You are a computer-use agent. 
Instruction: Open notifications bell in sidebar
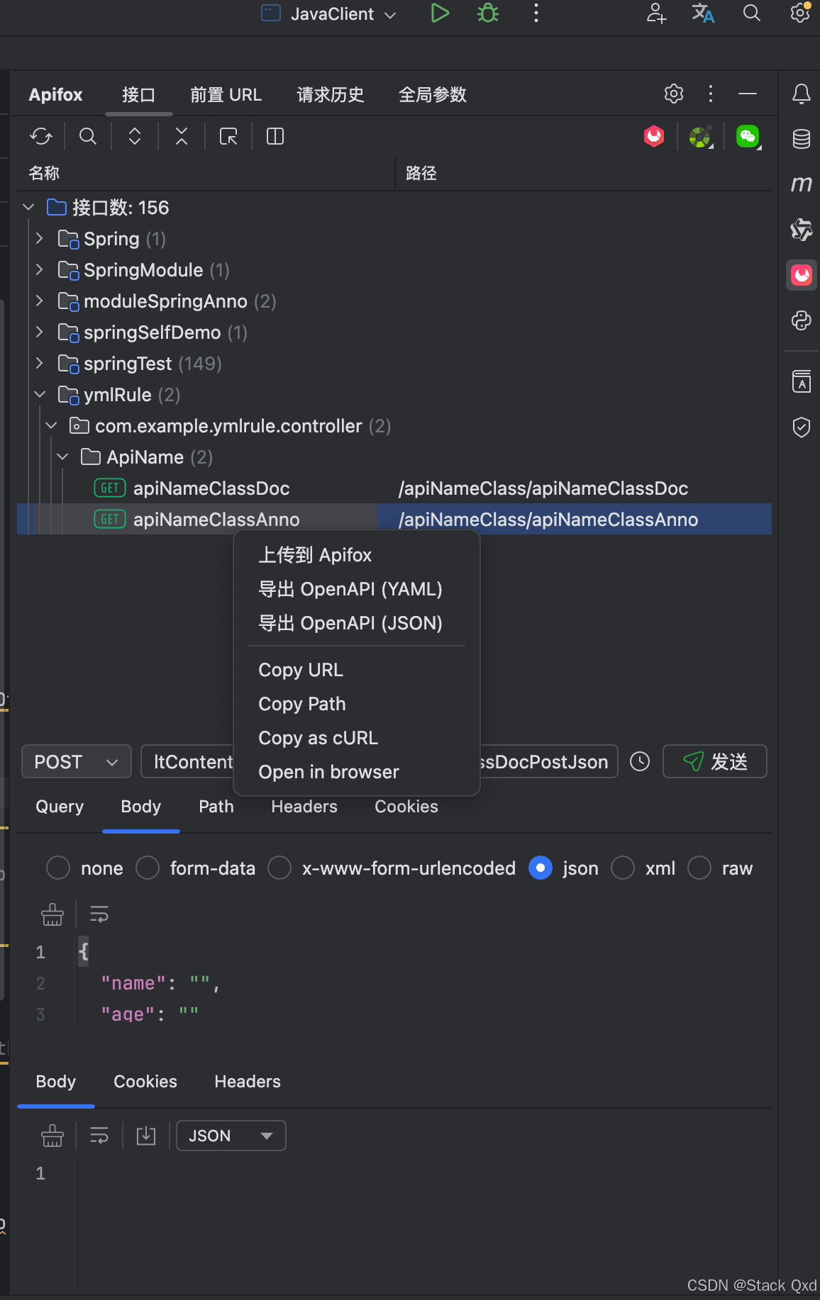[x=802, y=94]
